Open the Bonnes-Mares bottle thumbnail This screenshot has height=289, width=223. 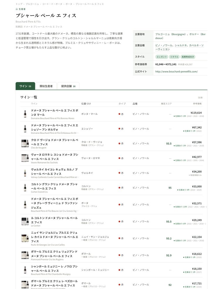point(25,114)
